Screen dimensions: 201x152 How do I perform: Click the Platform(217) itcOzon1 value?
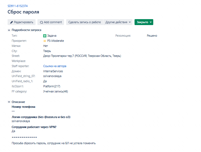tap(52, 87)
